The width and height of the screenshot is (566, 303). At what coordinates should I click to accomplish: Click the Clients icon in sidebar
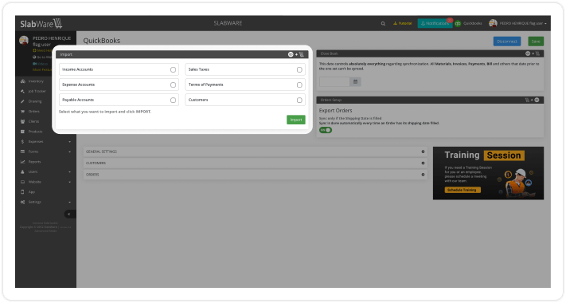pyautogui.click(x=23, y=121)
